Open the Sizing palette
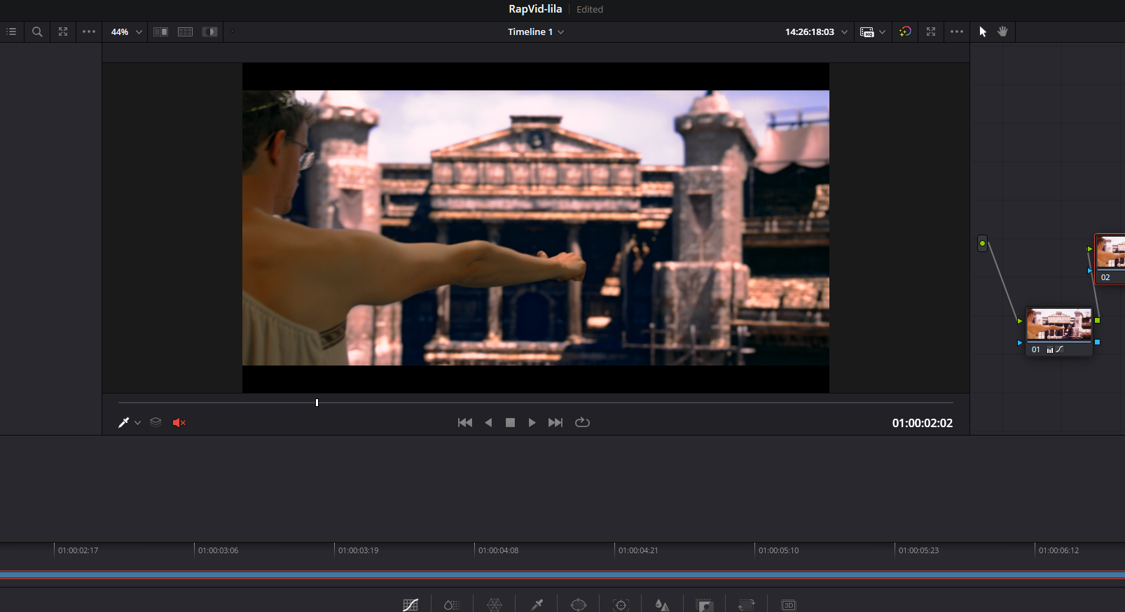 (x=747, y=605)
